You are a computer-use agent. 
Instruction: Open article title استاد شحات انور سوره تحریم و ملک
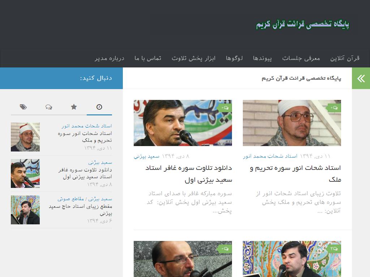pyautogui.click(x=295, y=174)
